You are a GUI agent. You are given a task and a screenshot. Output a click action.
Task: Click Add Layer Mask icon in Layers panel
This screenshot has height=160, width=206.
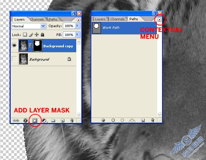(35, 120)
